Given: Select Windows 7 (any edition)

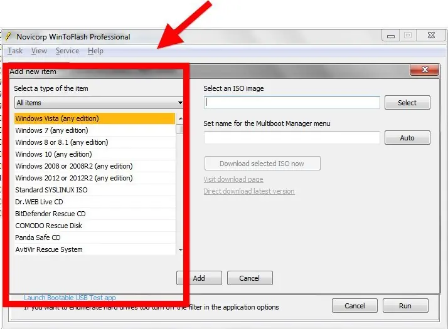Looking at the screenshot, I should [x=95, y=130].
